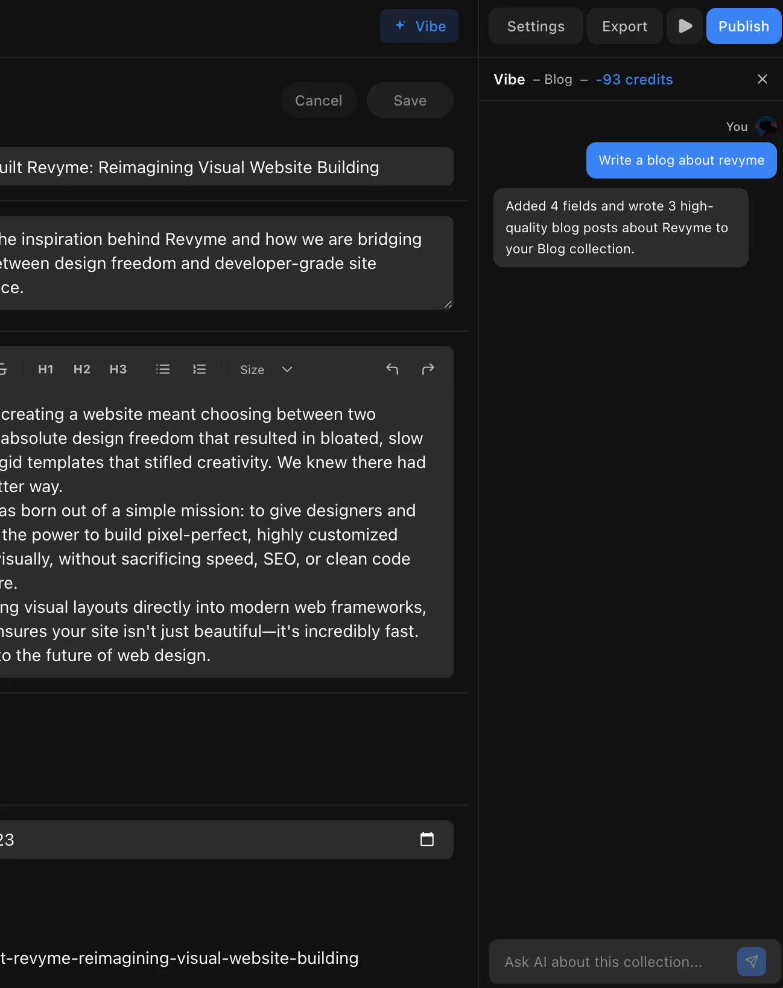Apply H3 heading format
Screen dimensions: 783x988
click(118, 369)
